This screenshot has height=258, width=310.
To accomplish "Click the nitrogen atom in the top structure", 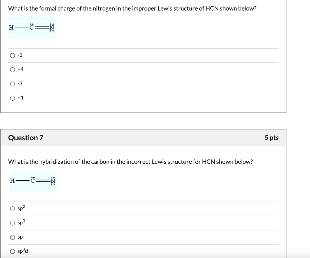I will pos(51,28).
